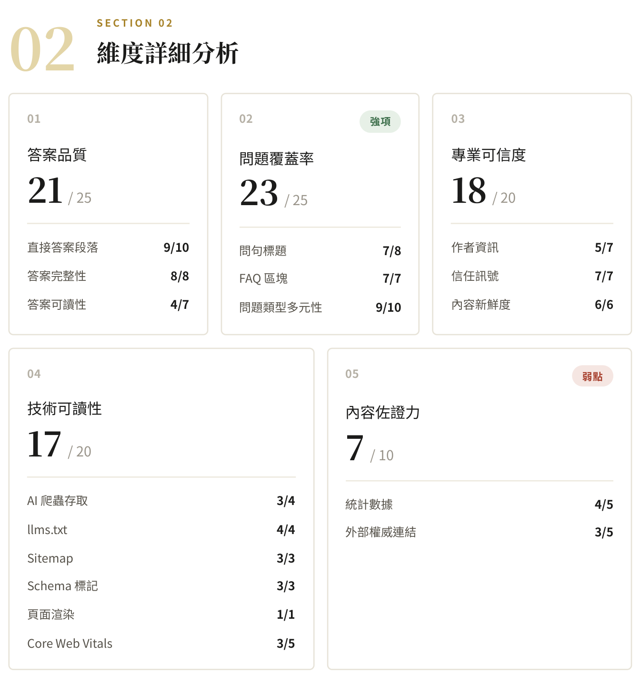Click the 3/3 value for Schema 標記

pos(286,586)
